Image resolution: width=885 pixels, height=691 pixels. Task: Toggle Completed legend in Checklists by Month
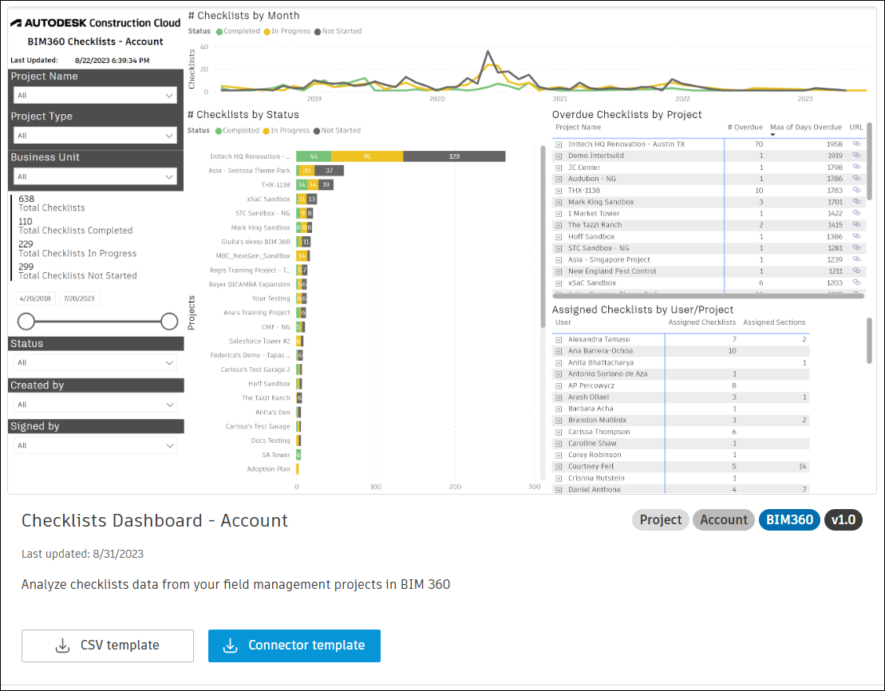pos(238,31)
